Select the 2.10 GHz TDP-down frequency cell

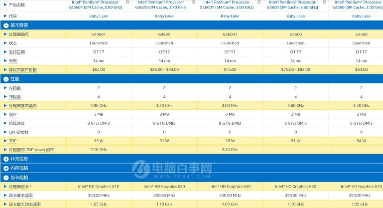click(99, 150)
